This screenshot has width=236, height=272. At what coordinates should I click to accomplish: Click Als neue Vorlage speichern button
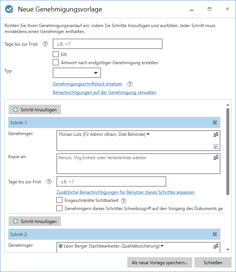coord(160,262)
